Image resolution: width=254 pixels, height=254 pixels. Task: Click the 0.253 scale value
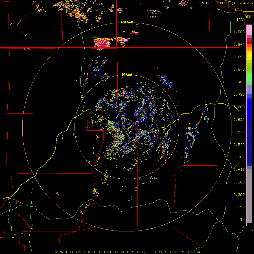tap(239, 207)
